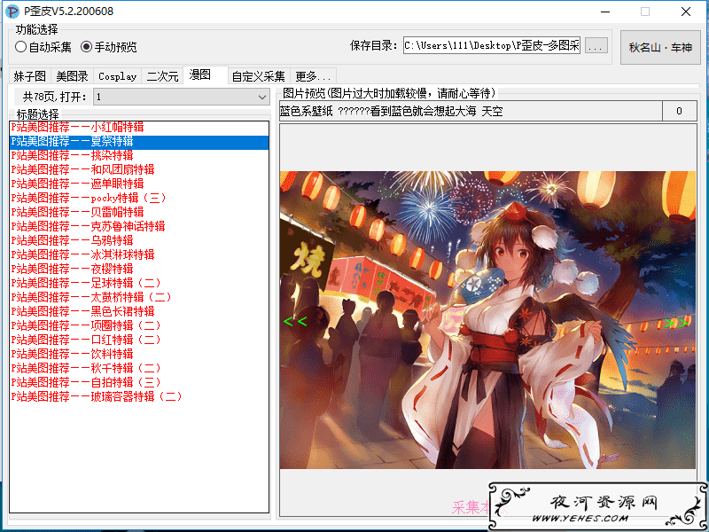Select list item 贝雷帽特辑
The height and width of the screenshot is (532, 709).
pos(139,212)
